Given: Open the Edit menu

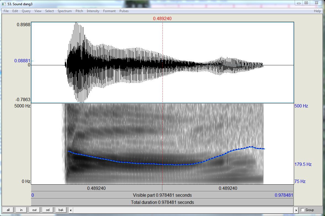Looking at the screenshot, I should (15, 11).
